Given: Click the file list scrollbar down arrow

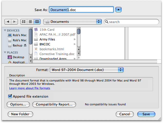Looking at the screenshot, I should pos(79,54).
